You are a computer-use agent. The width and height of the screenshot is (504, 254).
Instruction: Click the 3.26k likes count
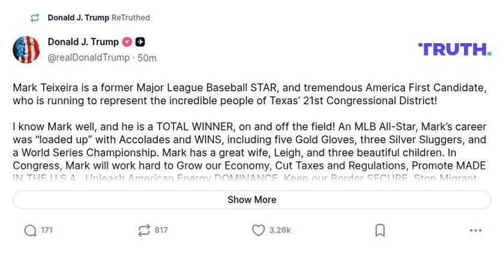[x=280, y=230]
